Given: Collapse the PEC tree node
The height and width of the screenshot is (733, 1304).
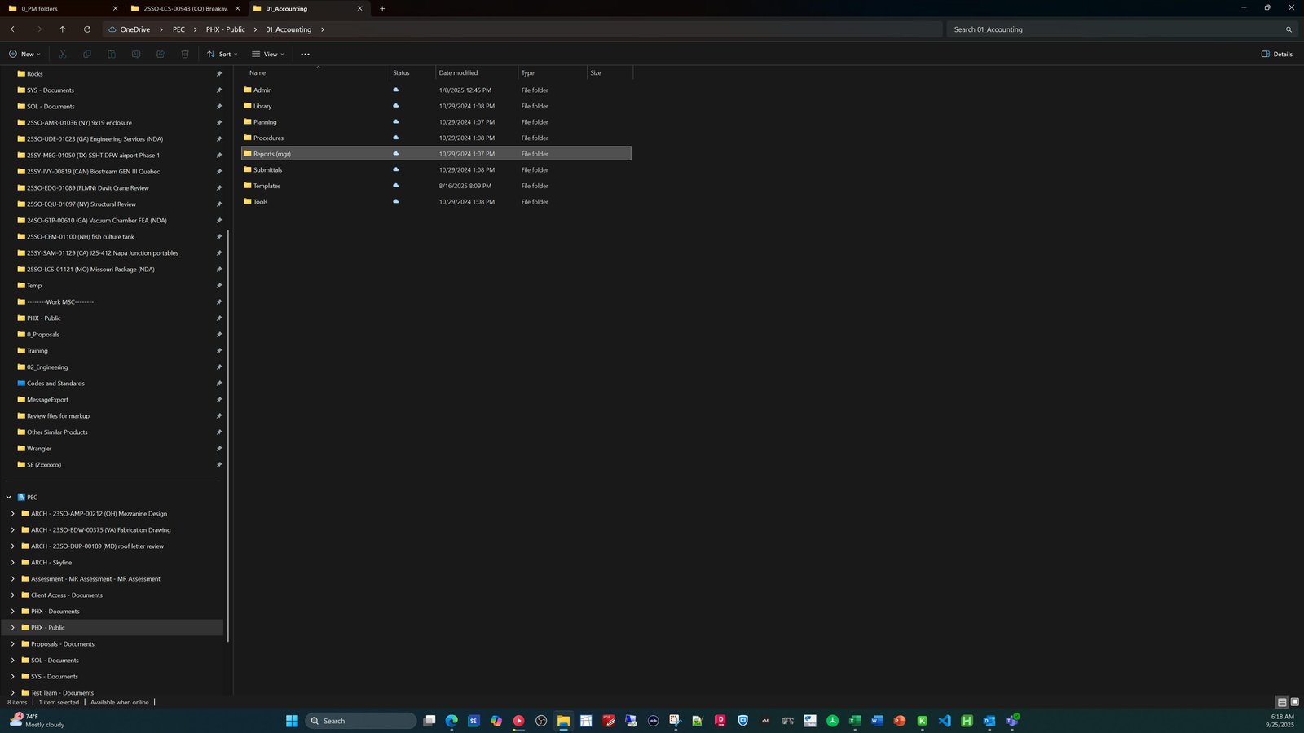Looking at the screenshot, I should [9, 497].
